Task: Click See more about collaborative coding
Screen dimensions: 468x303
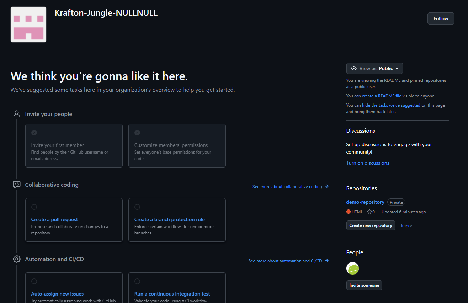Action: tap(291, 186)
